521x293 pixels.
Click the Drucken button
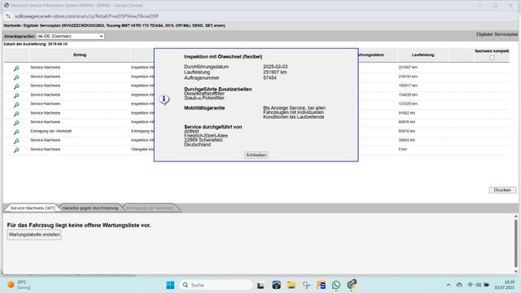(x=502, y=190)
